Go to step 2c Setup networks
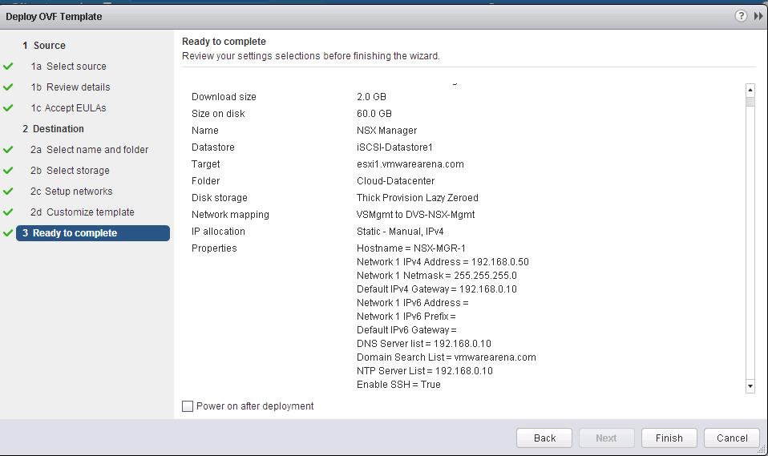 pyautogui.click(x=71, y=191)
